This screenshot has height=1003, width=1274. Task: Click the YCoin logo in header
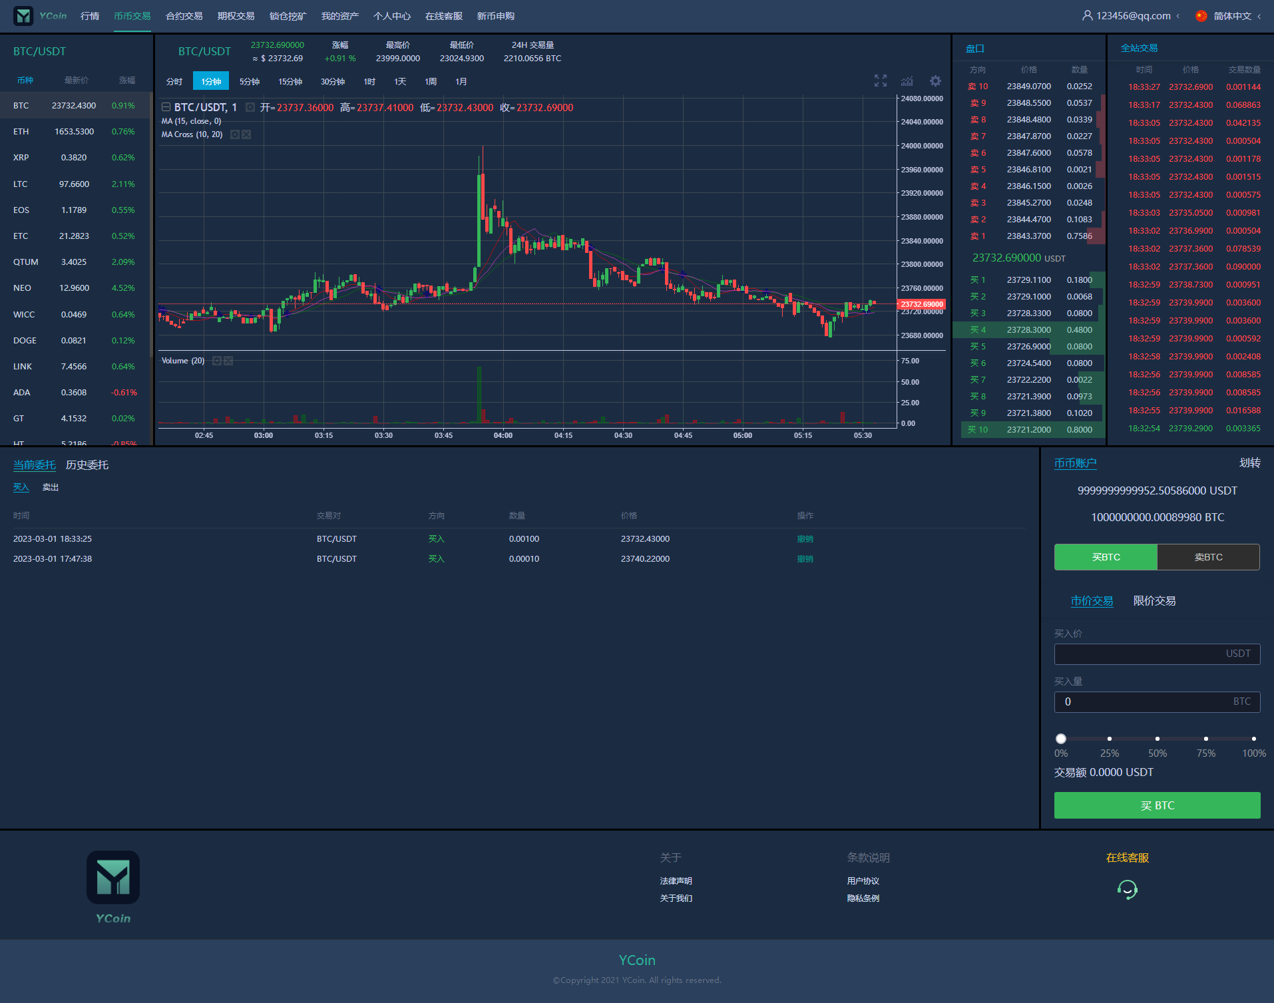click(40, 16)
